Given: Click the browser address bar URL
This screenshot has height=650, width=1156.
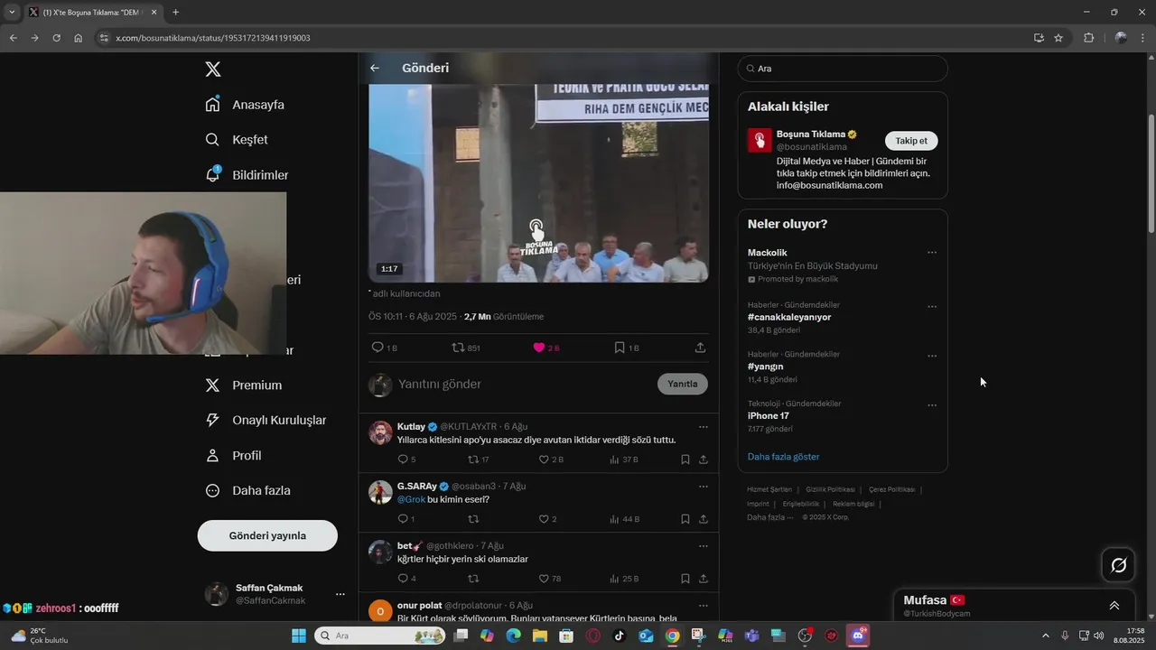Looking at the screenshot, I should point(212,38).
